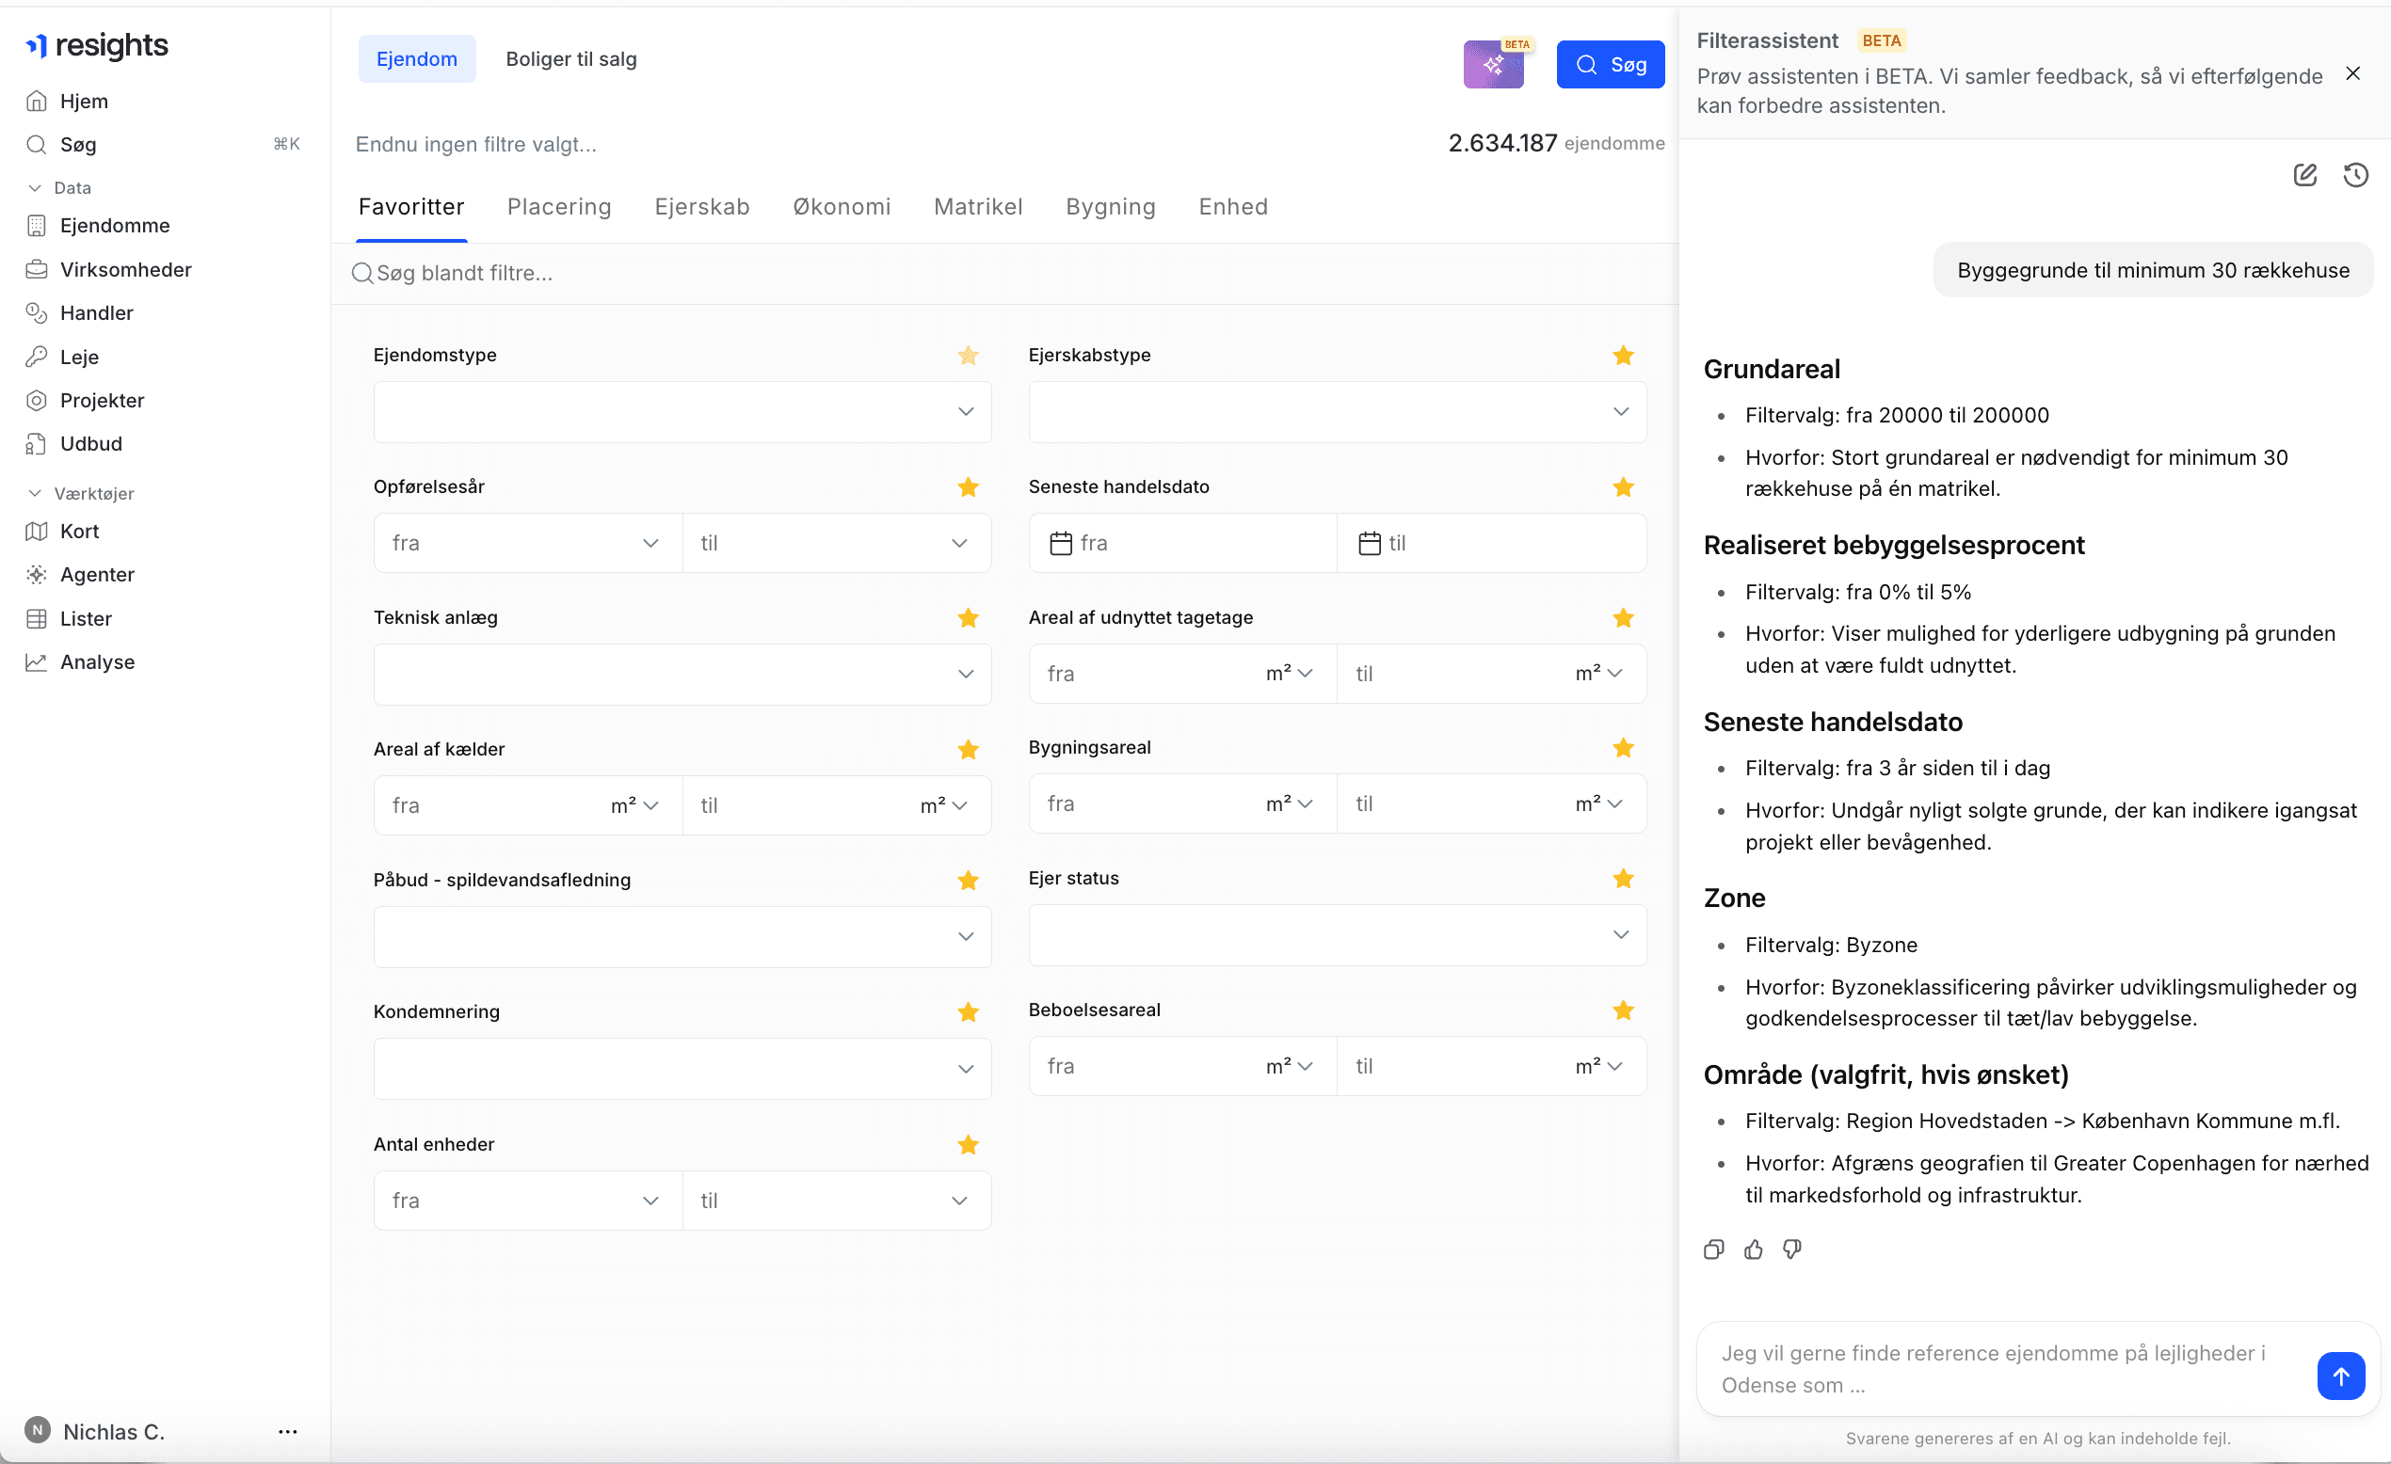
Task: Switch to the Enhed filter tab
Action: (x=1232, y=207)
